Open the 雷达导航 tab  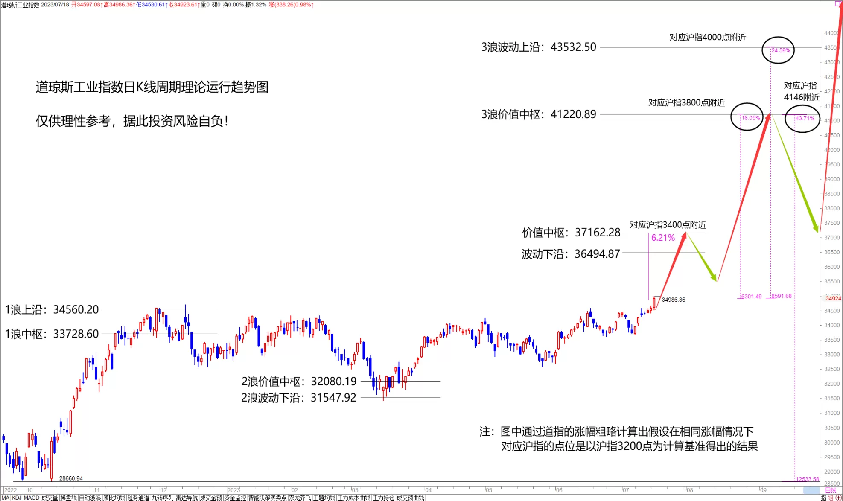click(187, 498)
